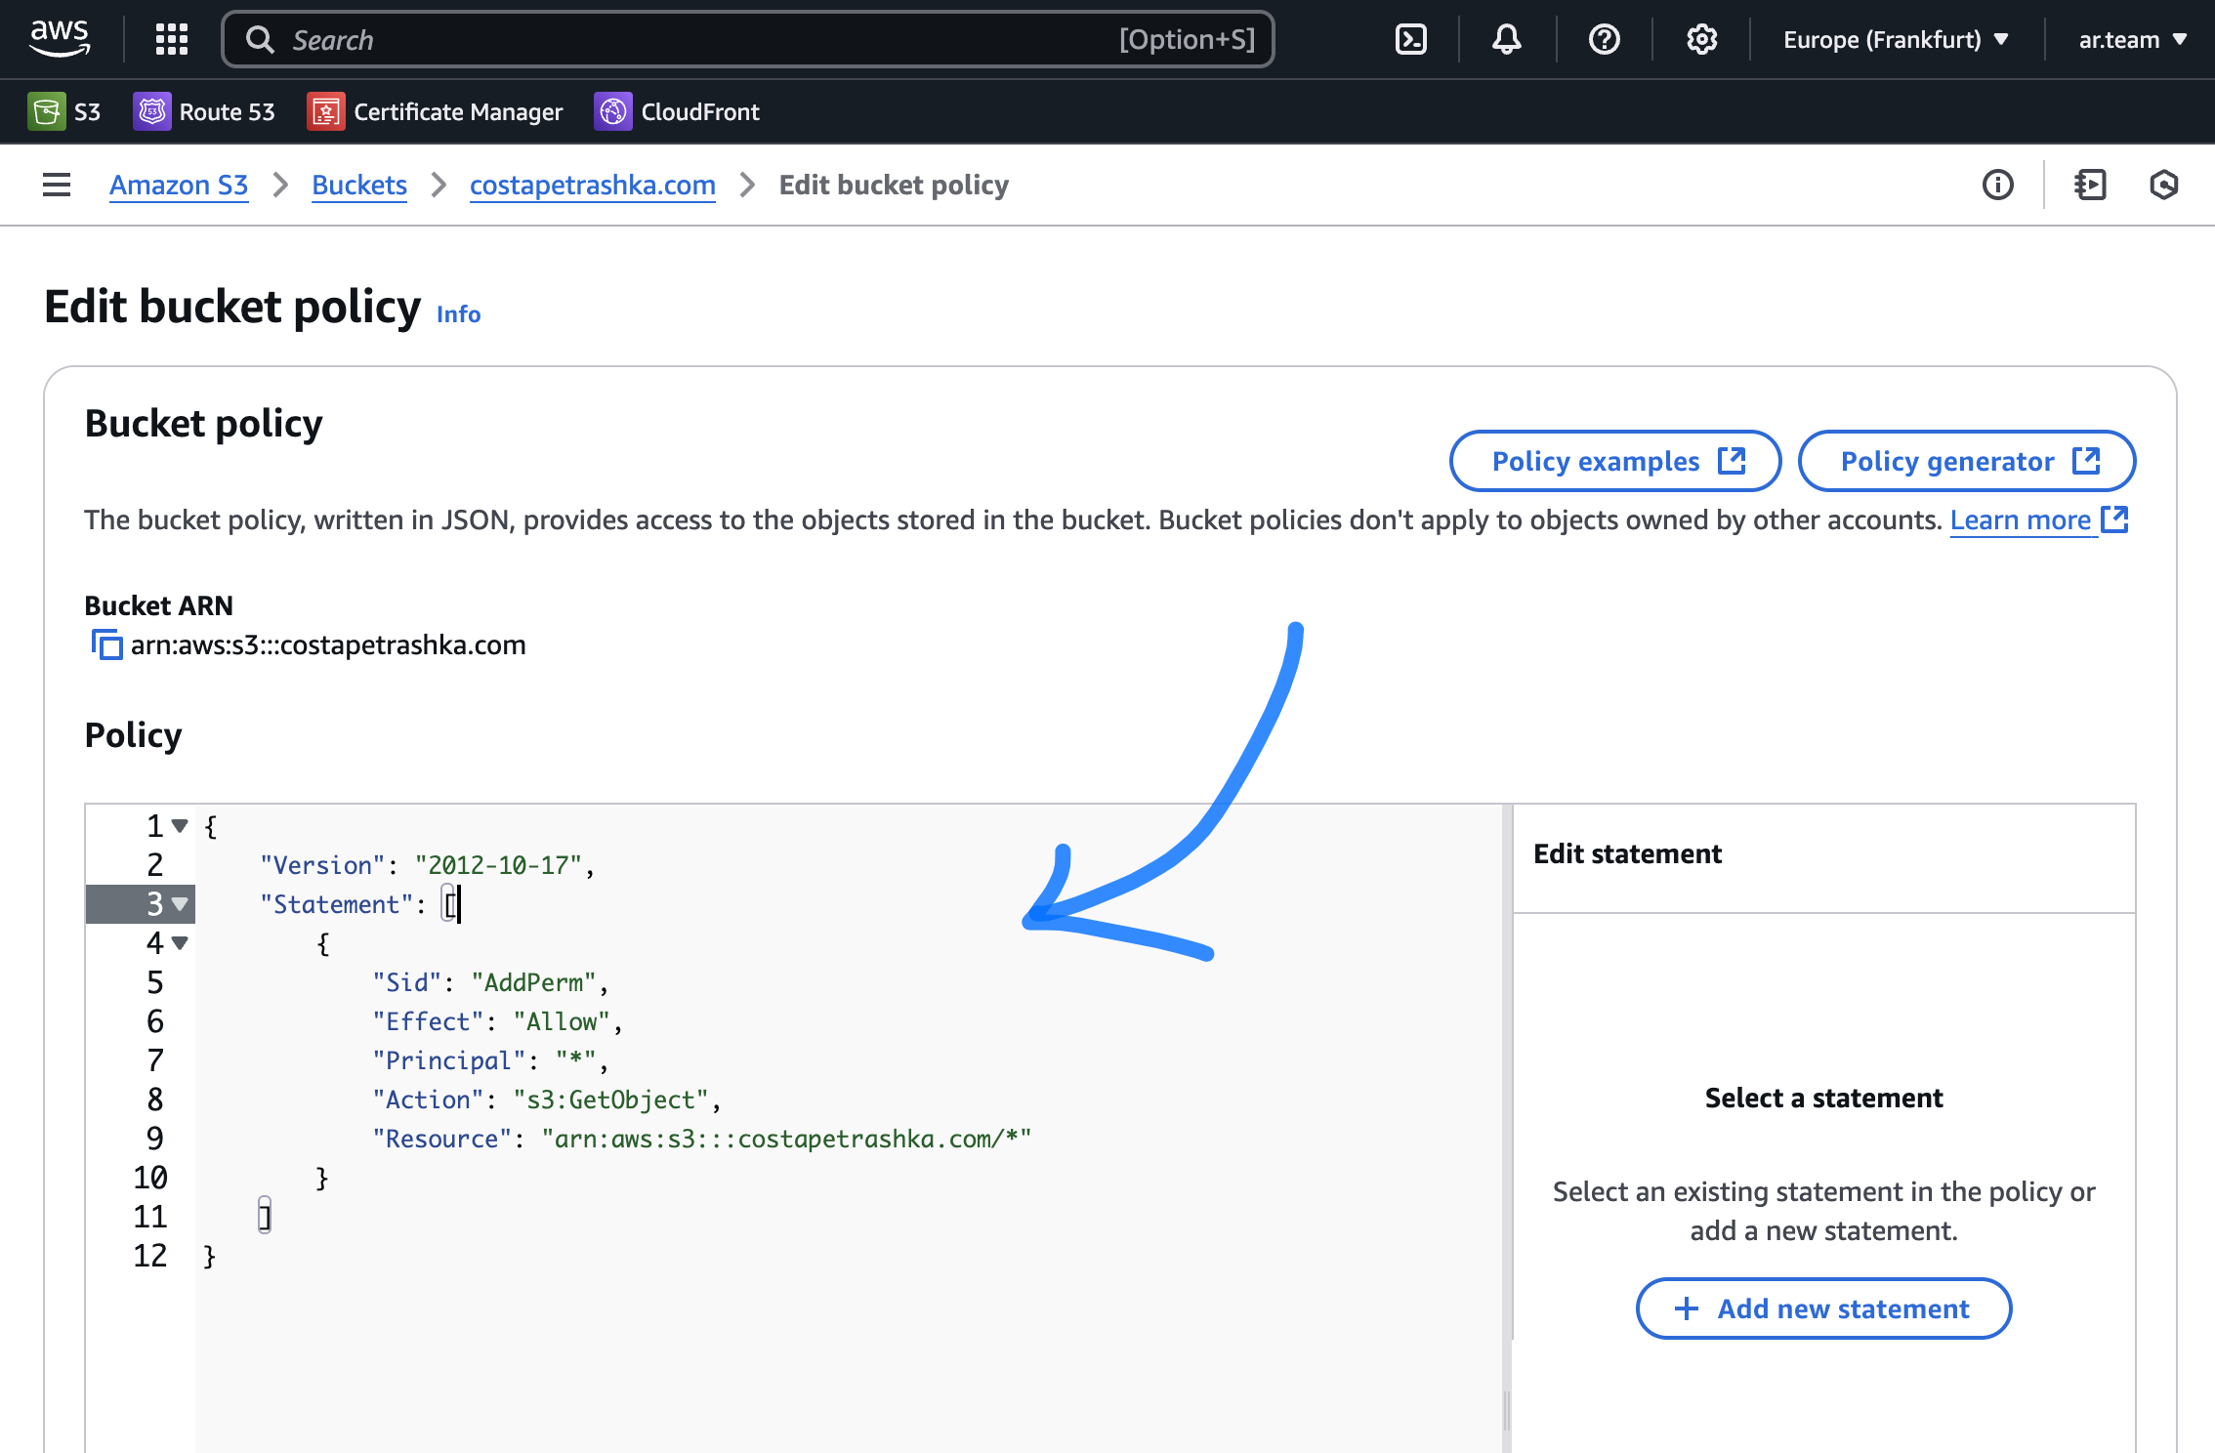Open Route 53 from the favorites bar
Viewport: 2215px width, 1453px height.
click(x=204, y=111)
